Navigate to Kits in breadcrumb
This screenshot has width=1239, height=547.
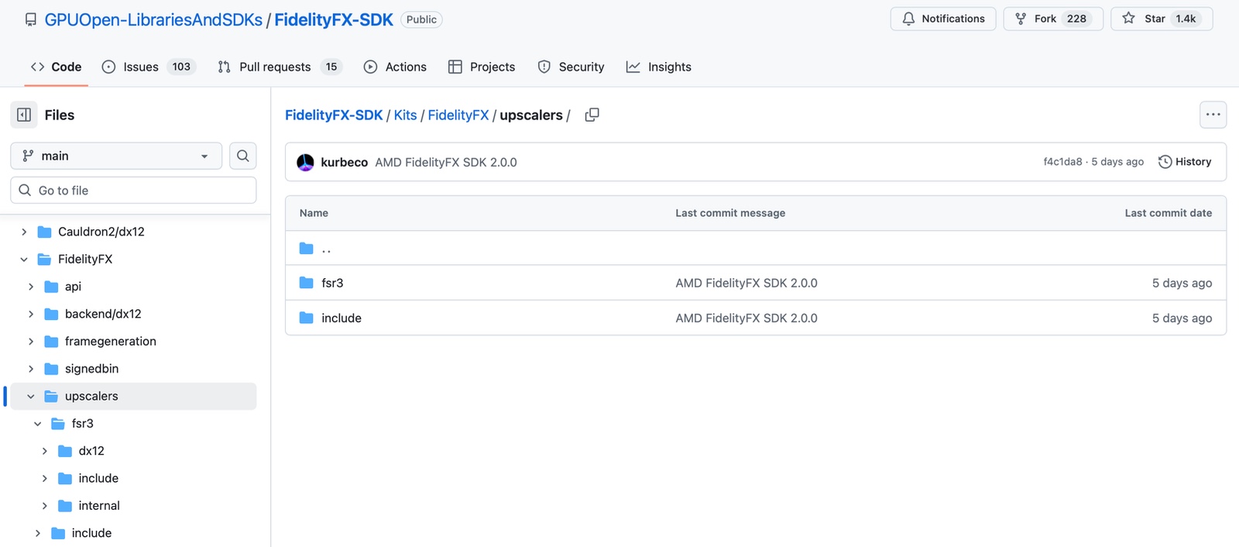[405, 115]
